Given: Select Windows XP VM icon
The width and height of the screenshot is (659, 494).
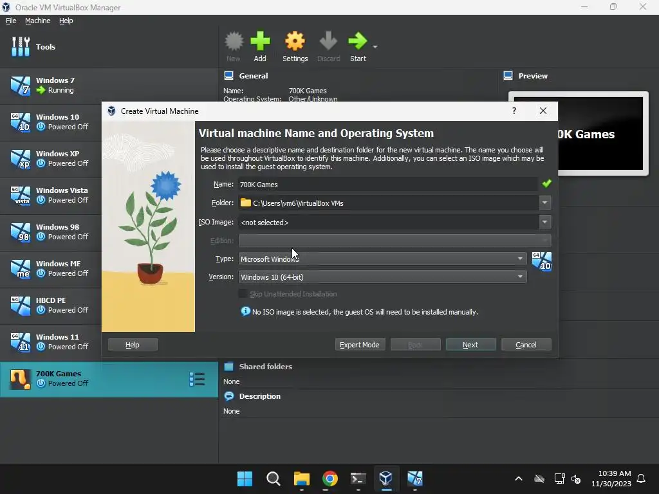Looking at the screenshot, I should [21, 159].
